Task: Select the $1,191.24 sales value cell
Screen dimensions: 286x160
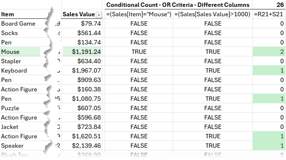Action: 82,52
